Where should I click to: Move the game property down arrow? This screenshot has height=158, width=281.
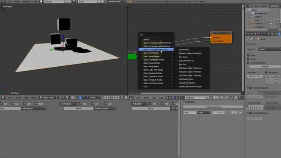click(236, 113)
